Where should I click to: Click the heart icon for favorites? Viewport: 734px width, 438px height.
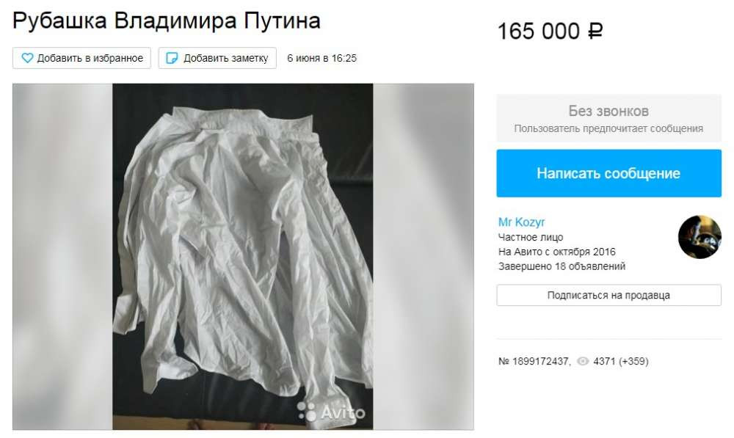tap(27, 58)
